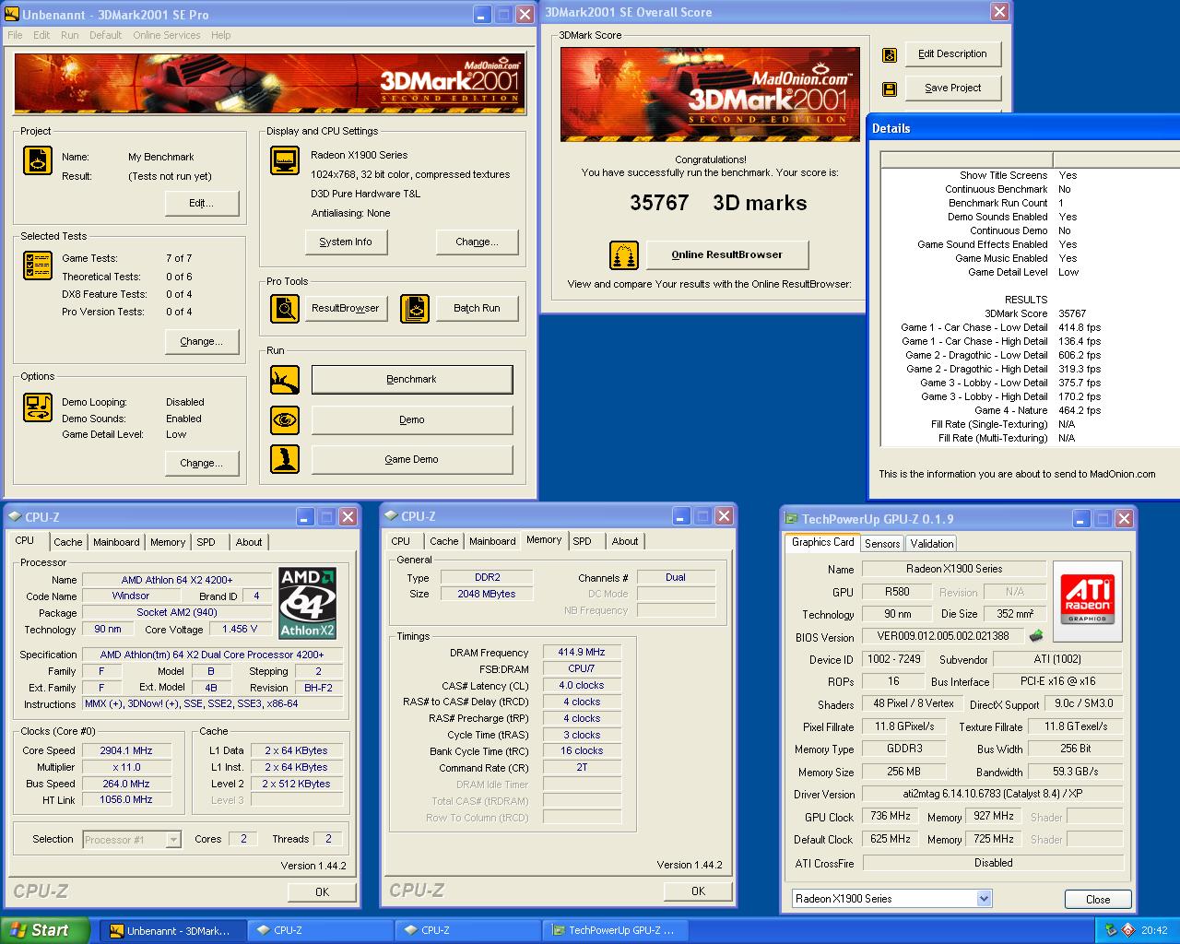Click Online ResultBrowser button
This screenshot has height=944, width=1180.
point(727,255)
